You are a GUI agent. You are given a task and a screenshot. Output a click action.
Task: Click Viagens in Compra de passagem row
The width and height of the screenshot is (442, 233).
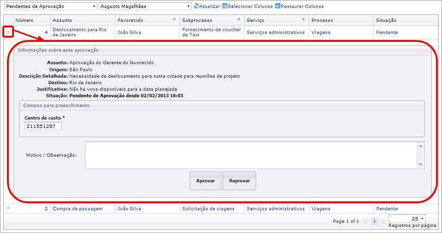[x=321, y=209]
